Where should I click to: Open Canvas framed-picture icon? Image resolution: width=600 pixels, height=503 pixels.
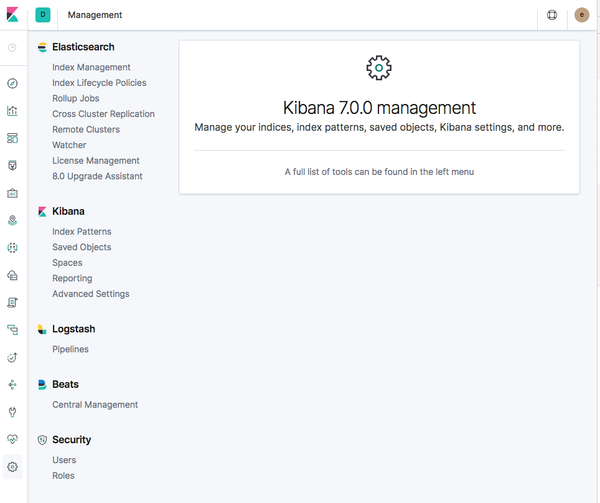pyautogui.click(x=12, y=193)
